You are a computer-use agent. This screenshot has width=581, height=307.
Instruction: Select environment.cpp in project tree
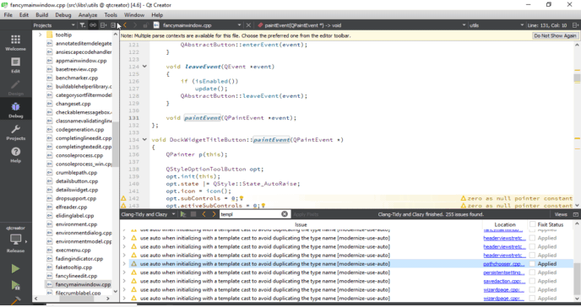[76, 224]
